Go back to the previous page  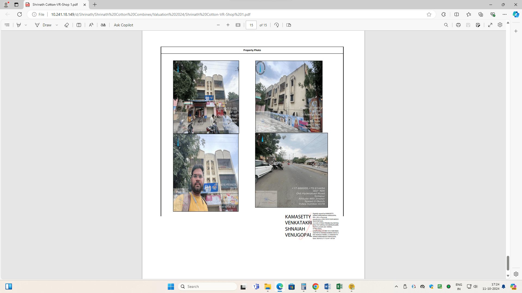point(8,14)
